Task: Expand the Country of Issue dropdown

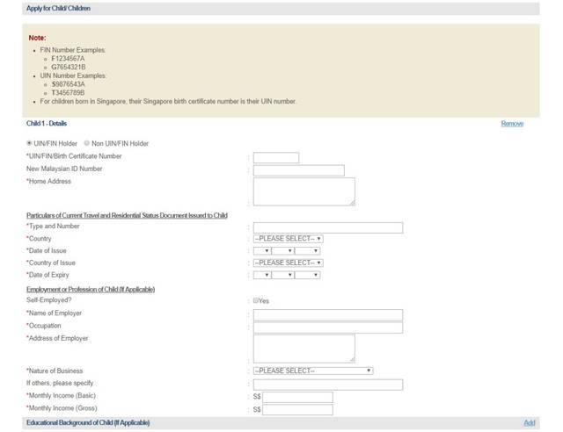Action: click(288, 263)
